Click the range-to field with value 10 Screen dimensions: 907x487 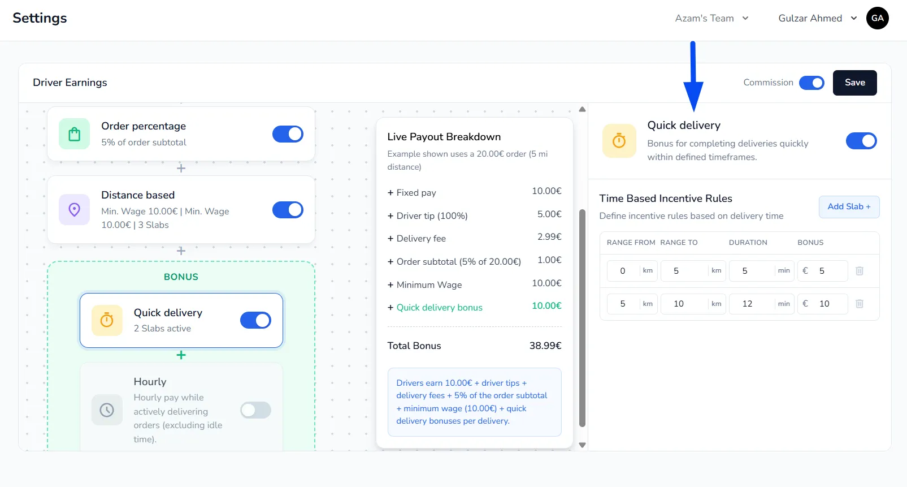[x=693, y=304]
